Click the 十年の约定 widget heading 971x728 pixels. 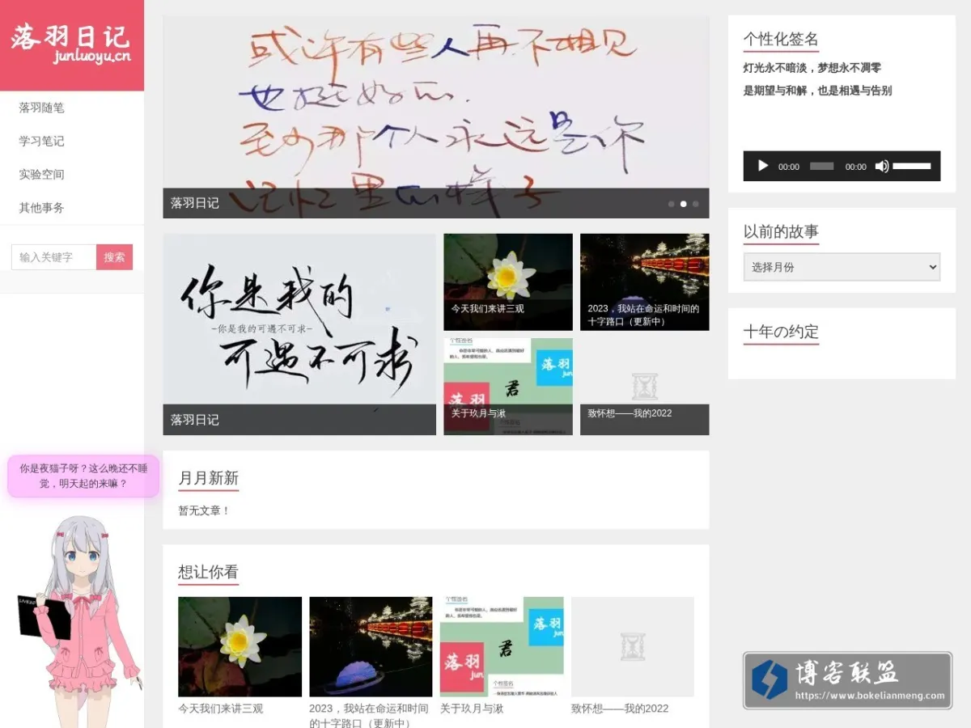[781, 332]
